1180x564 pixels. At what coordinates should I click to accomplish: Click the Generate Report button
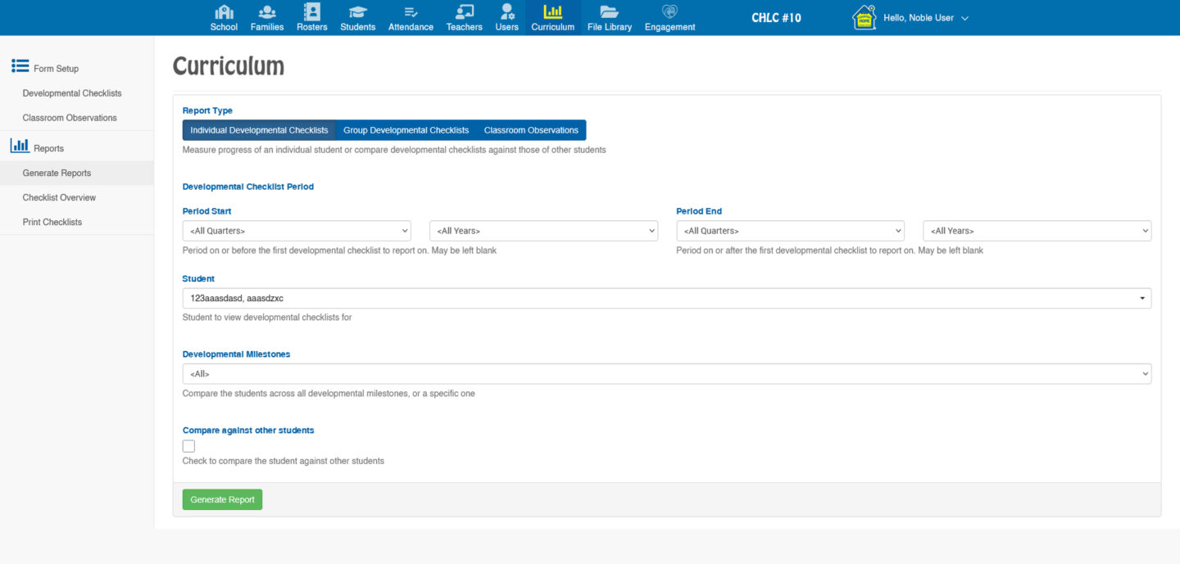click(222, 499)
